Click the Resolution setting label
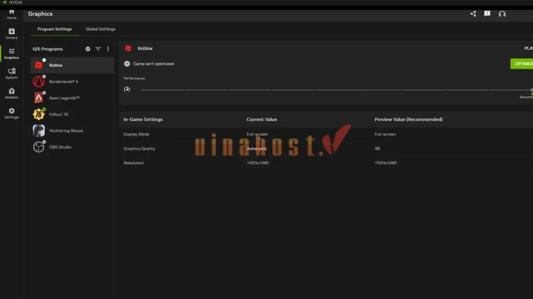Screen dimensions: 533x299 tap(134, 162)
